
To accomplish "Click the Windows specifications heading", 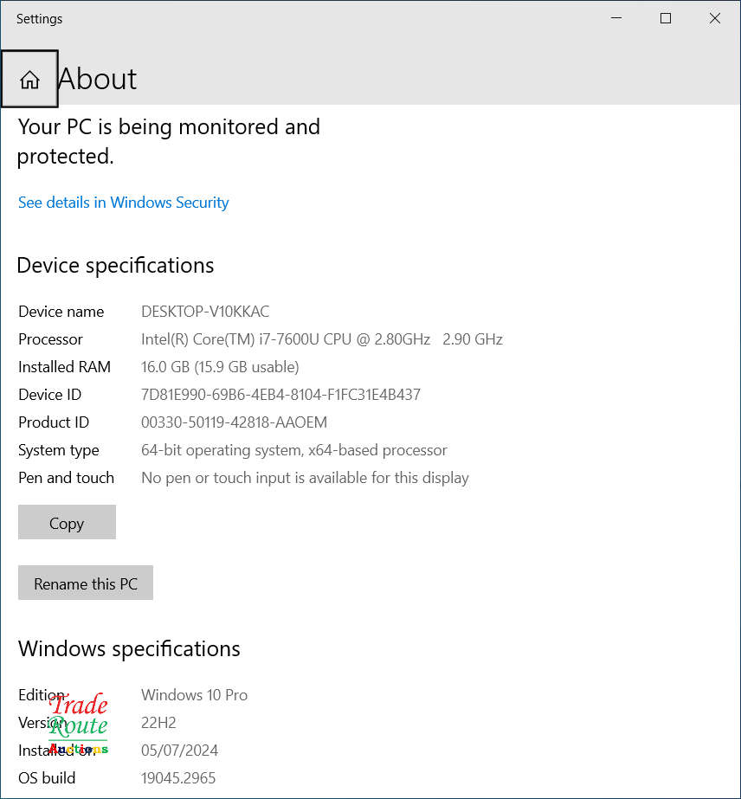I will tap(129, 649).
